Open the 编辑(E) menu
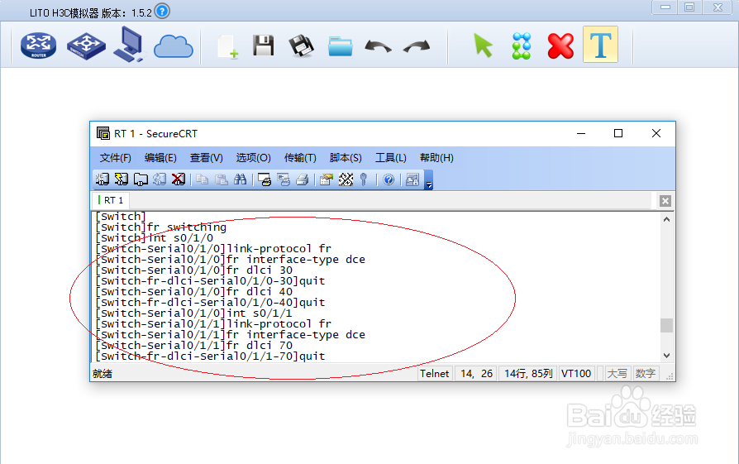739x464 pixels. [160, 157]
